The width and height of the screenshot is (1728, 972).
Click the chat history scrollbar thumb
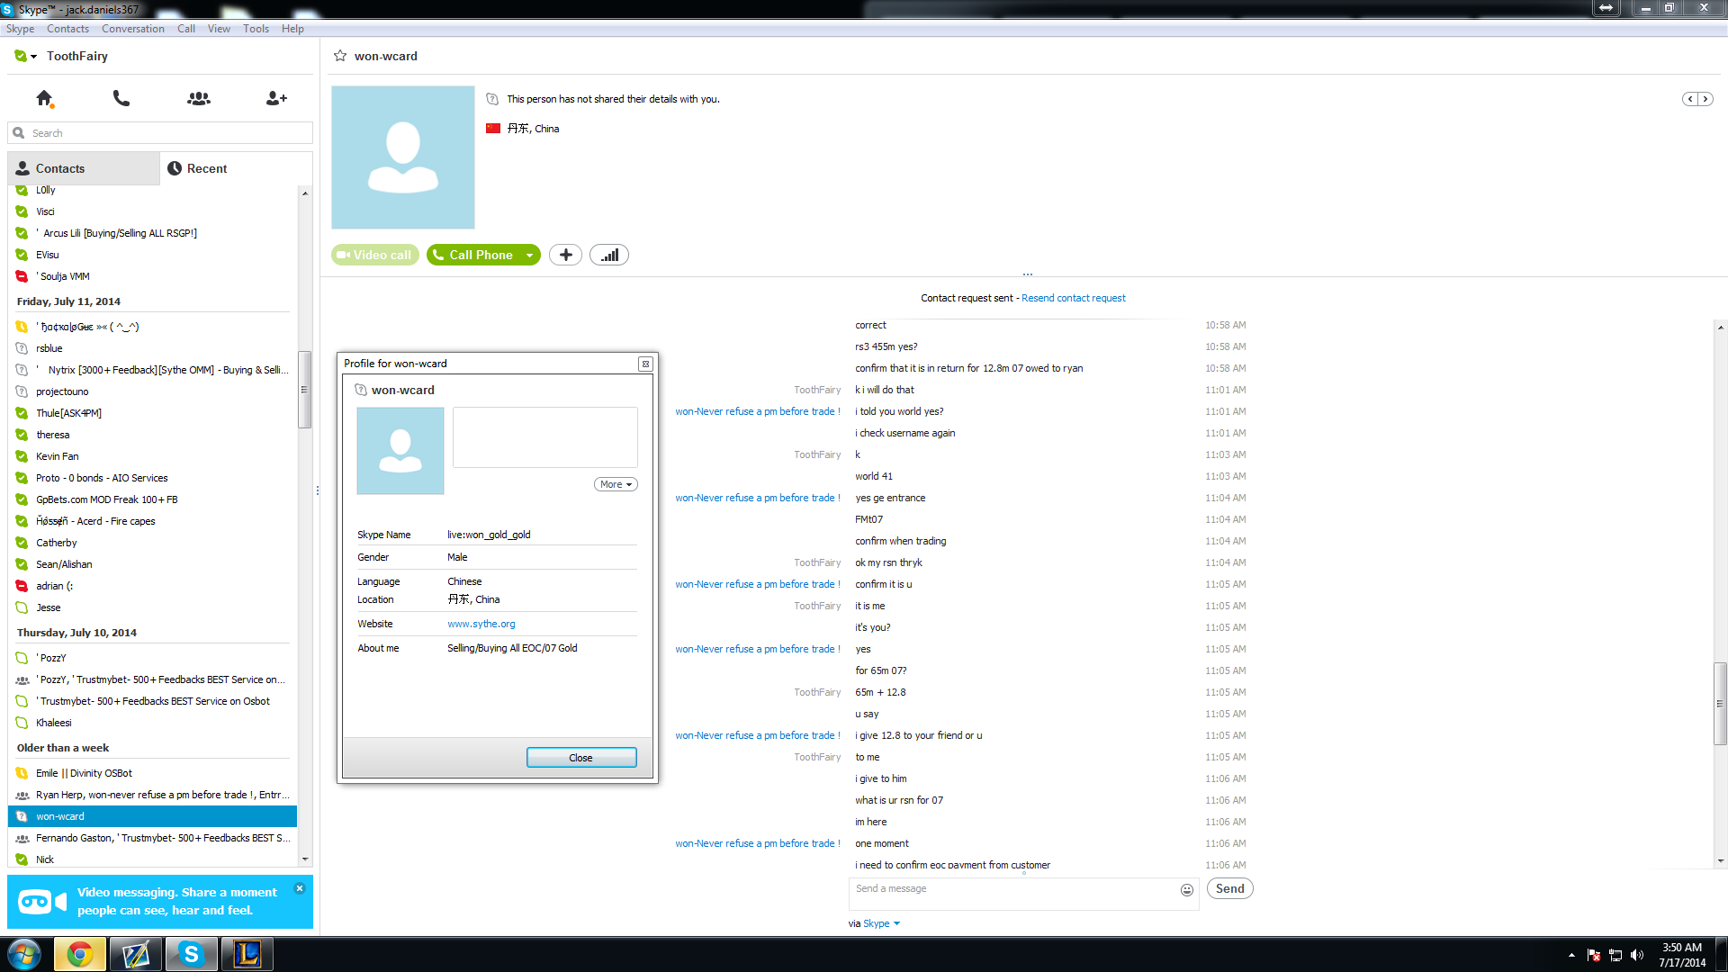coord(1720,704)
